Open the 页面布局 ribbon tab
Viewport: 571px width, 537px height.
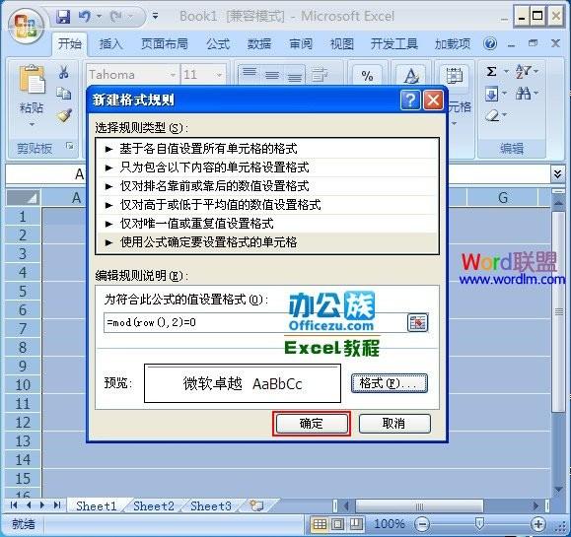[x=165, y=44]
